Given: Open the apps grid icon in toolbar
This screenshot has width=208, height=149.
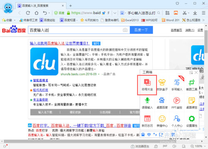Looking at the screenshot, I should (167, 13).
